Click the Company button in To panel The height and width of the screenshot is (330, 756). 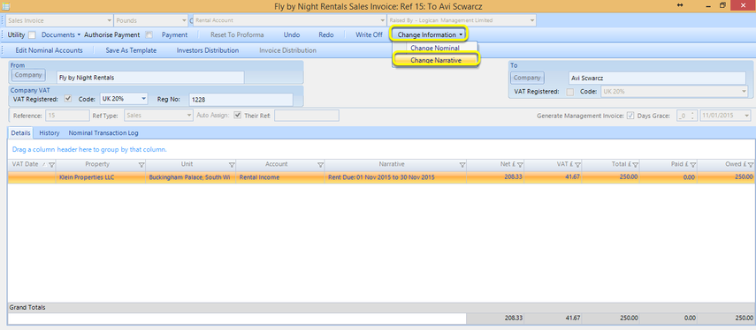(x=528, y=78)
